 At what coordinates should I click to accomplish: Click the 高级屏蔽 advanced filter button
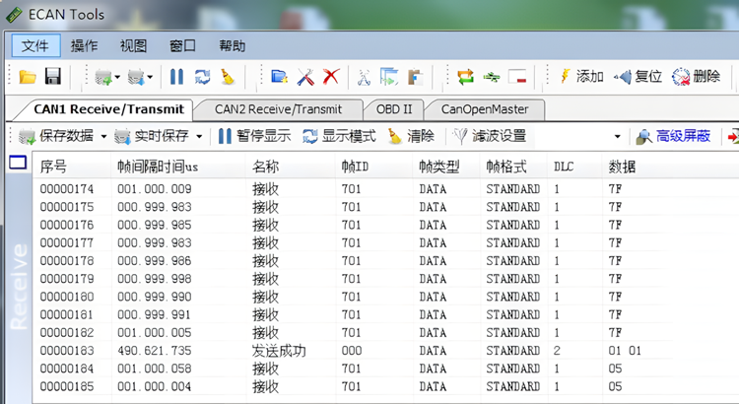coord(674,136)
